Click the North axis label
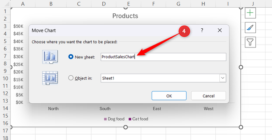The width and height of the screenshot is (272, 140). (x=53, y=108)
